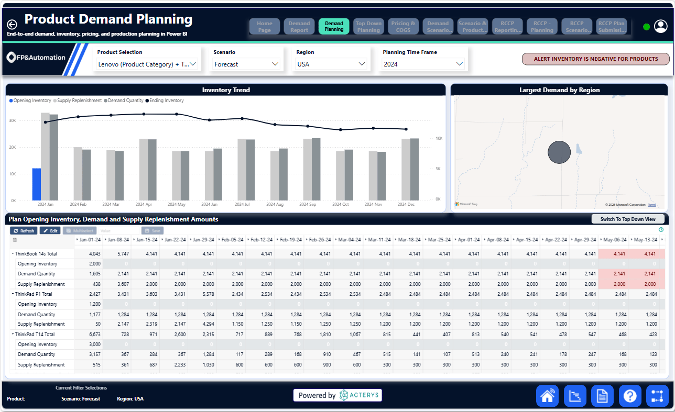Select ThinkPad P1 Demand Quantity value 1,177
675x412 pixels.
(x=89, y=314)
